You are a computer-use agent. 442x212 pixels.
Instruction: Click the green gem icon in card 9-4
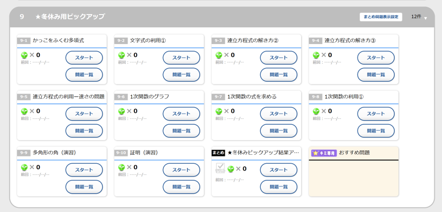click(x=316, y=55)
